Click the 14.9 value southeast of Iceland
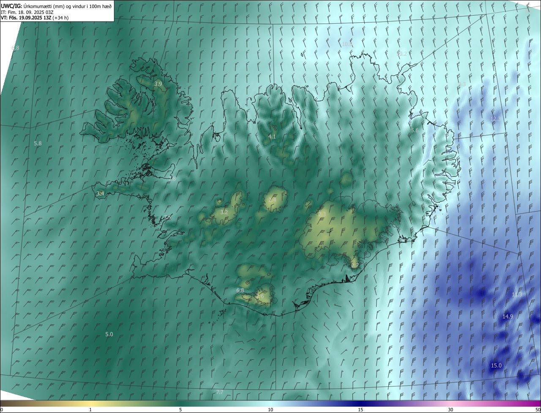 point(508,317)
